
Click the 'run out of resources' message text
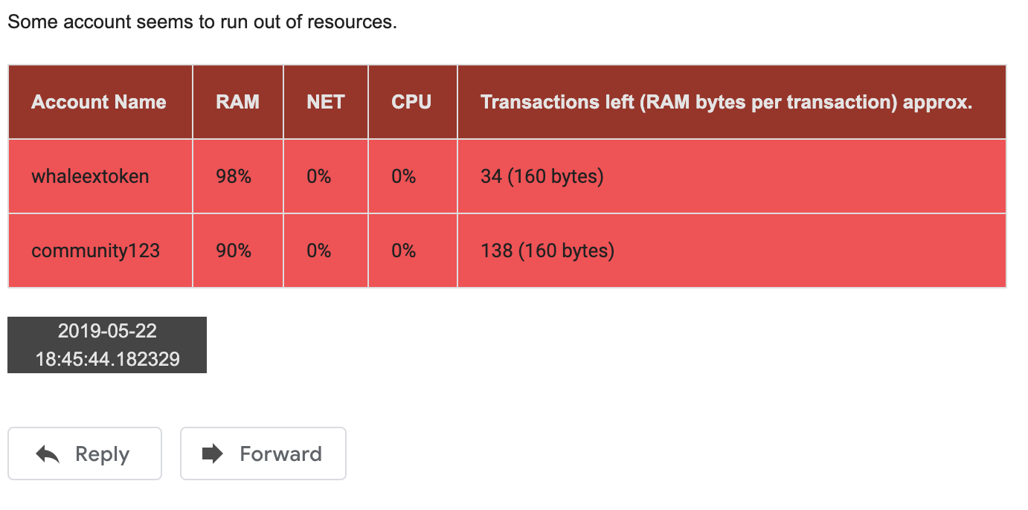pos(202,22)
